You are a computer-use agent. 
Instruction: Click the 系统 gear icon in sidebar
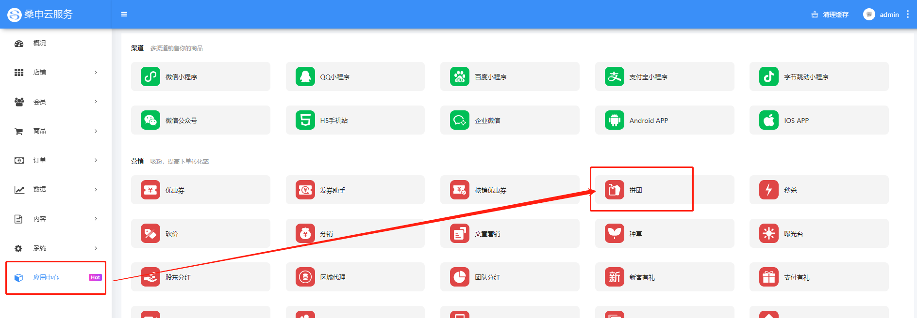(x=18, y=248)
